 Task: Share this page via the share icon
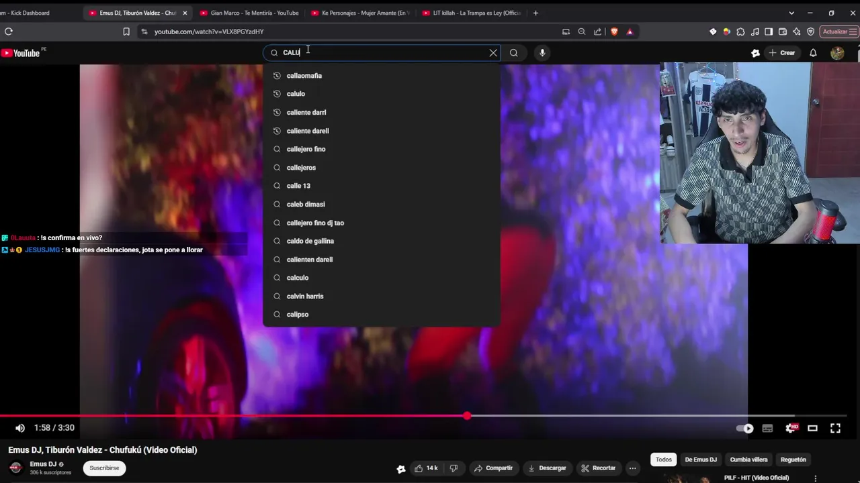point(597,32)
